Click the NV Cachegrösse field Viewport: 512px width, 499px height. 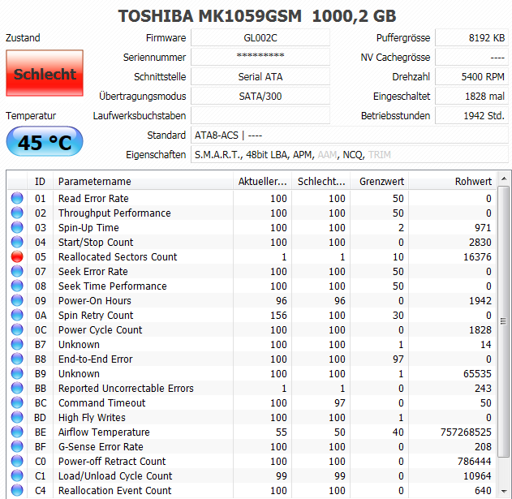472,57
